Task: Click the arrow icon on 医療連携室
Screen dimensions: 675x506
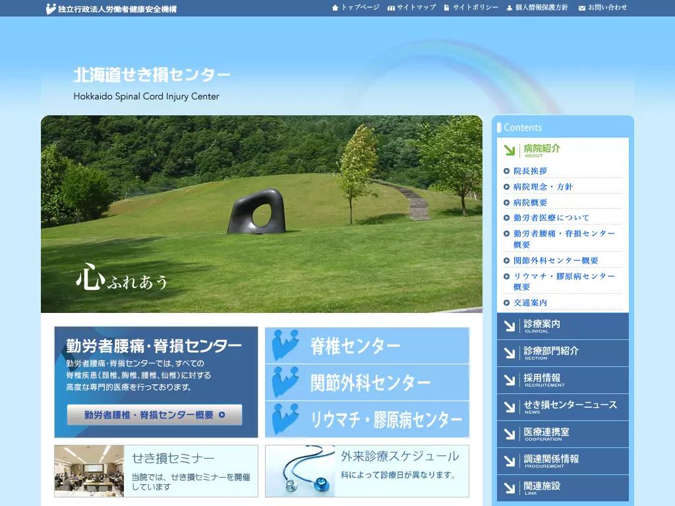Action: pyautogui.click(x=510, y=434)
